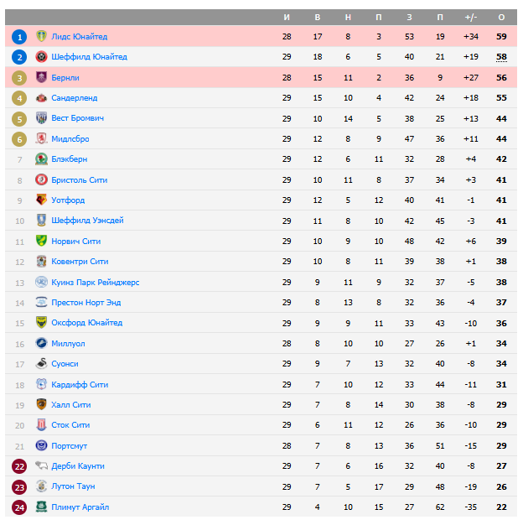Click the Stoke City badge icon
This screenshot has height=525, width=523.
(x=41, y=425)
